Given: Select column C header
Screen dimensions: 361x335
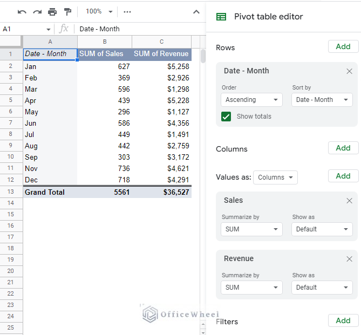Looking at the screenshot, I should pyautogui.click(x=162, y=42).
